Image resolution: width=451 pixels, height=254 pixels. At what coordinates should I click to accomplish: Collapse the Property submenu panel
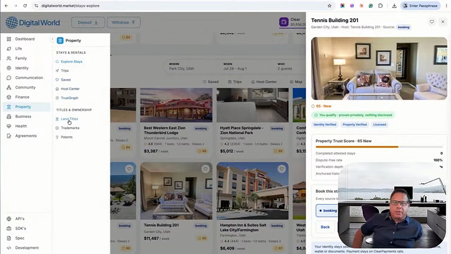coord(52,39)
